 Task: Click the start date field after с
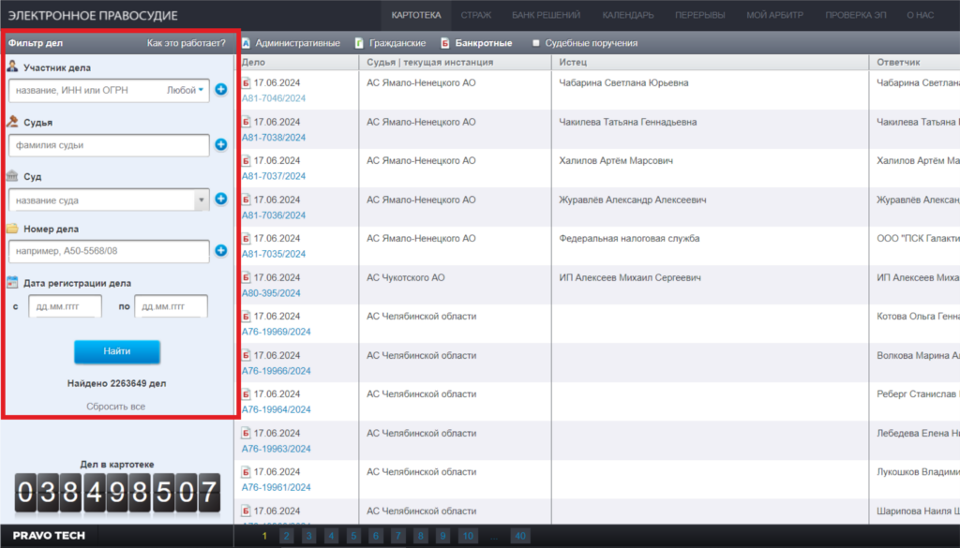coord(65,306)
